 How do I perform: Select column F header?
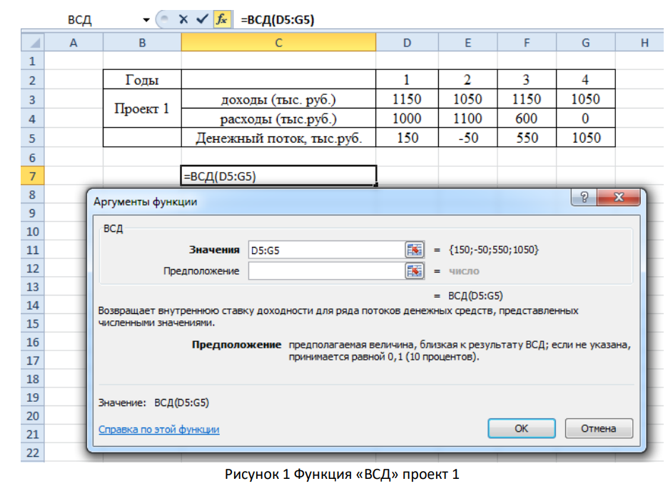(527, 43)
